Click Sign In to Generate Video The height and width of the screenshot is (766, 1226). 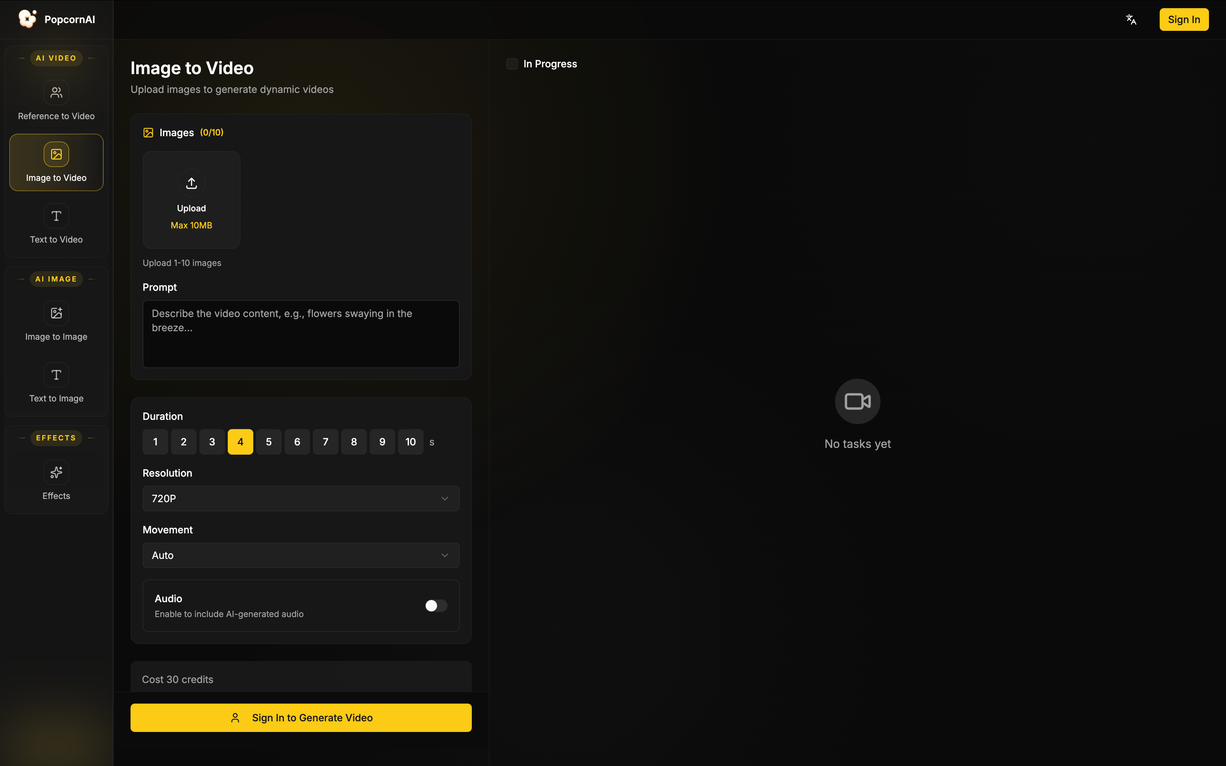pyautogui.click(x=300, y=717)
